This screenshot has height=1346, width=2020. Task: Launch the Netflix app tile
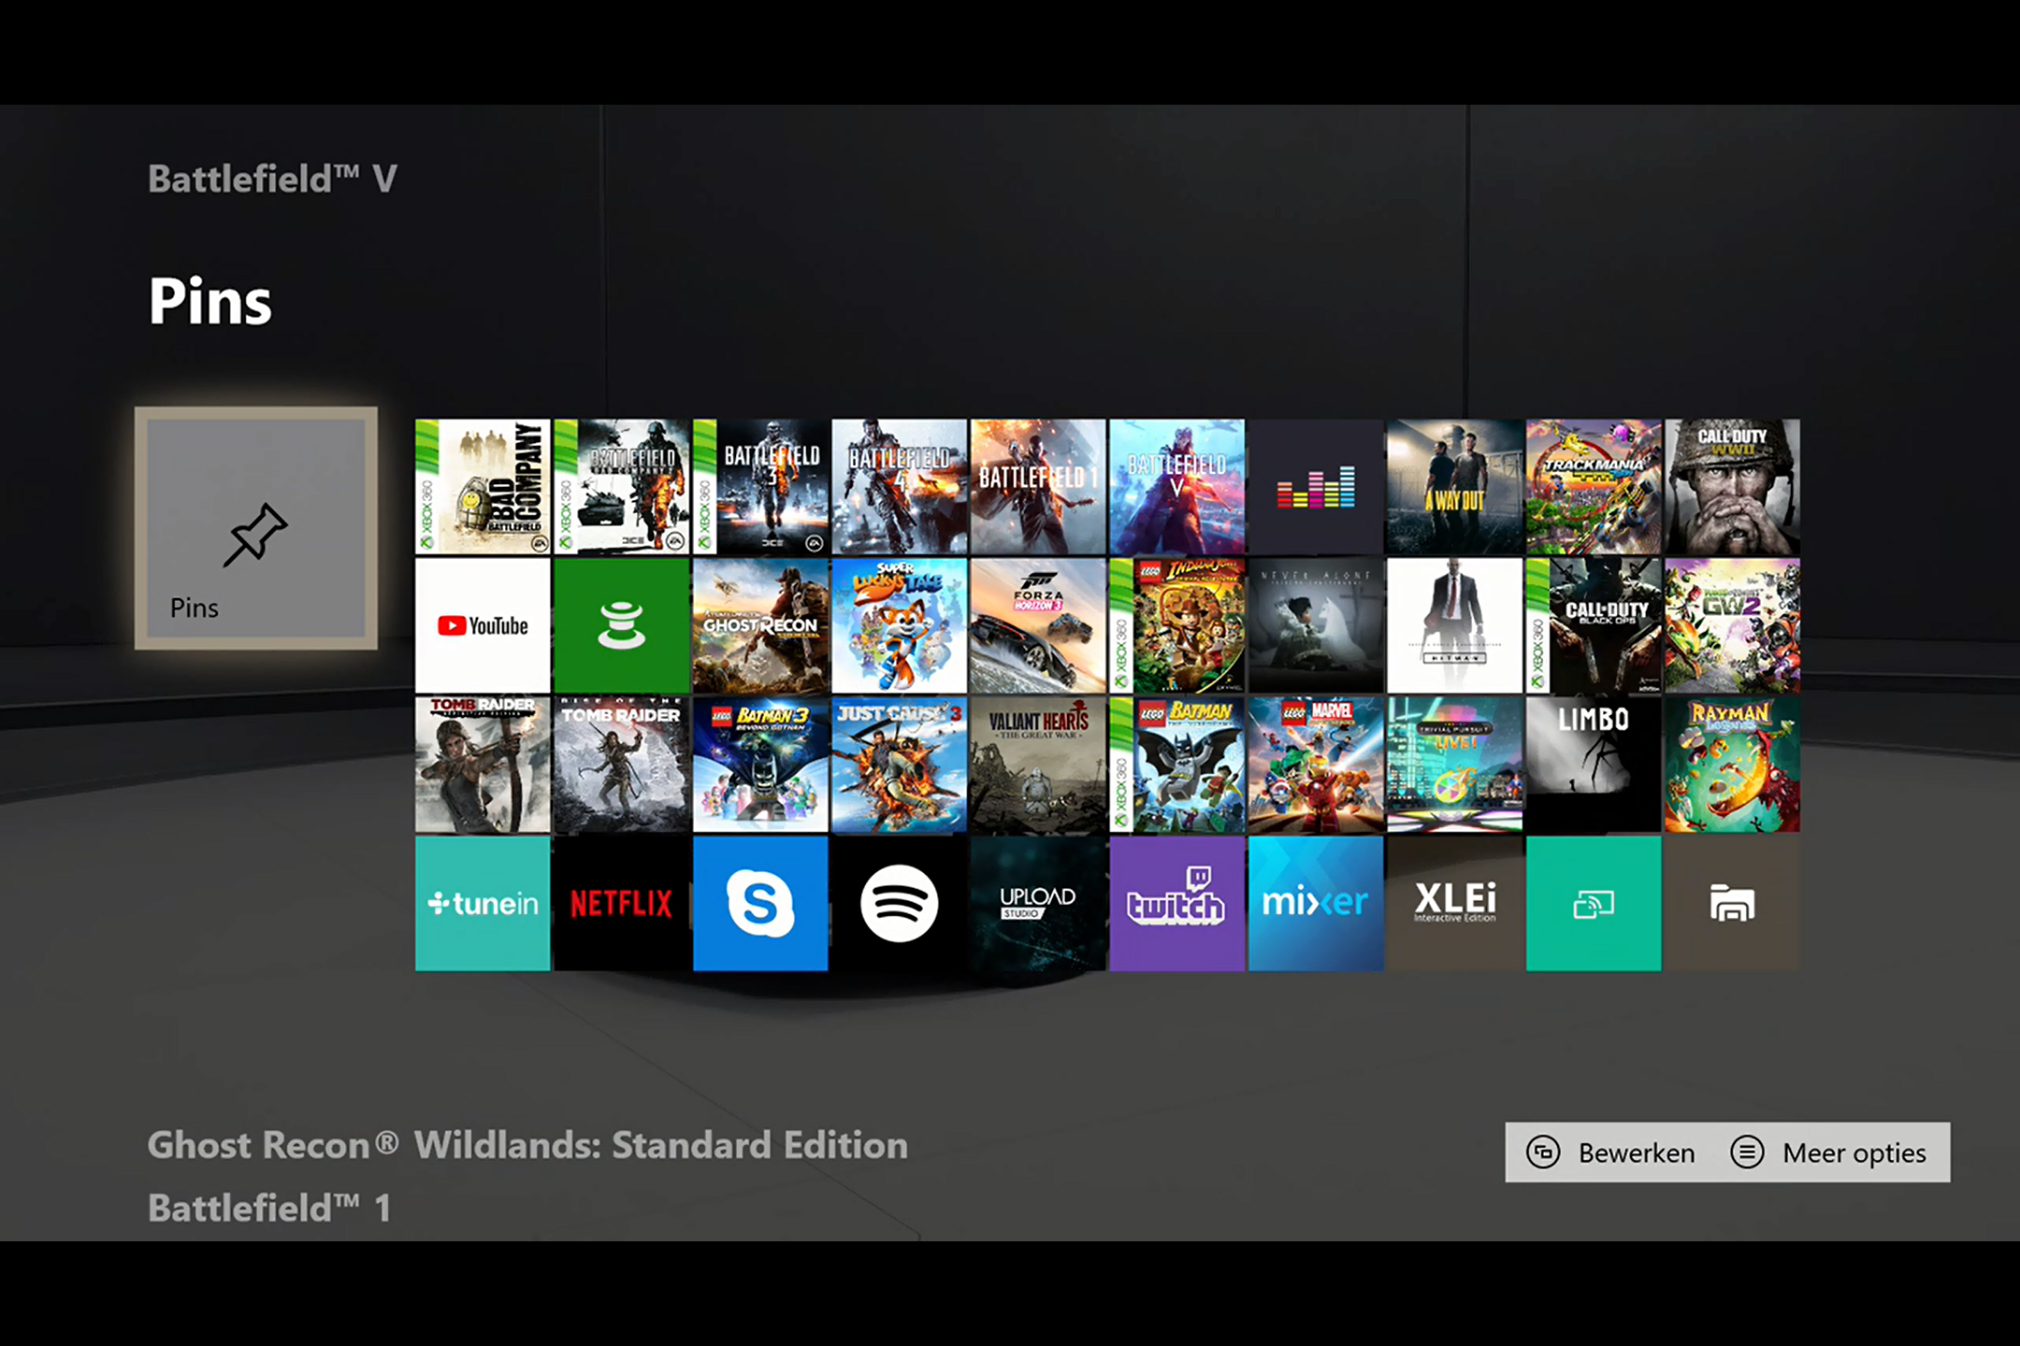pyautogui.click(x=621, y=903)
